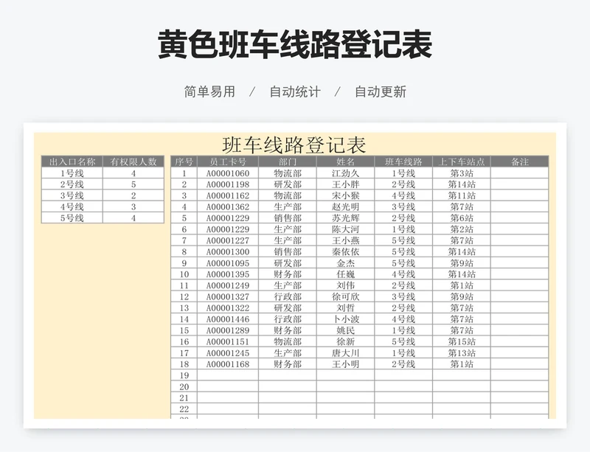Screen dimensions: 590x452
Task: Select the 序号 column header
Action: pyautogui.click(x=184, y=162)
